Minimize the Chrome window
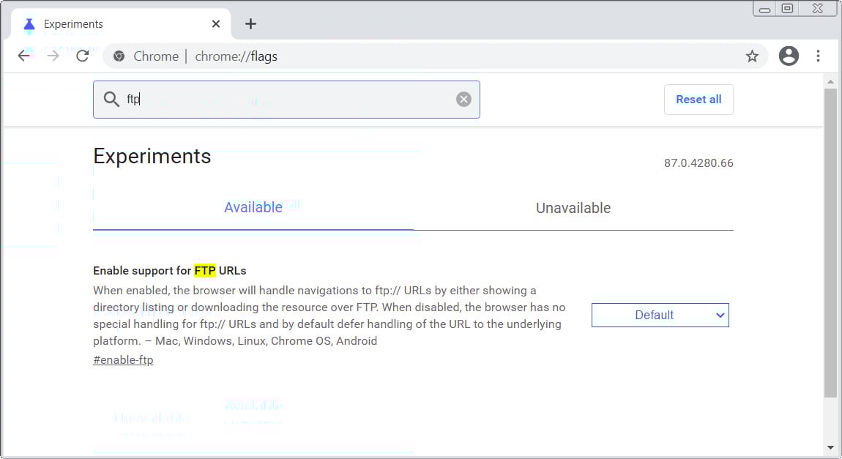The width and height of the screenshot is (842, 459). tap(764, 9)
